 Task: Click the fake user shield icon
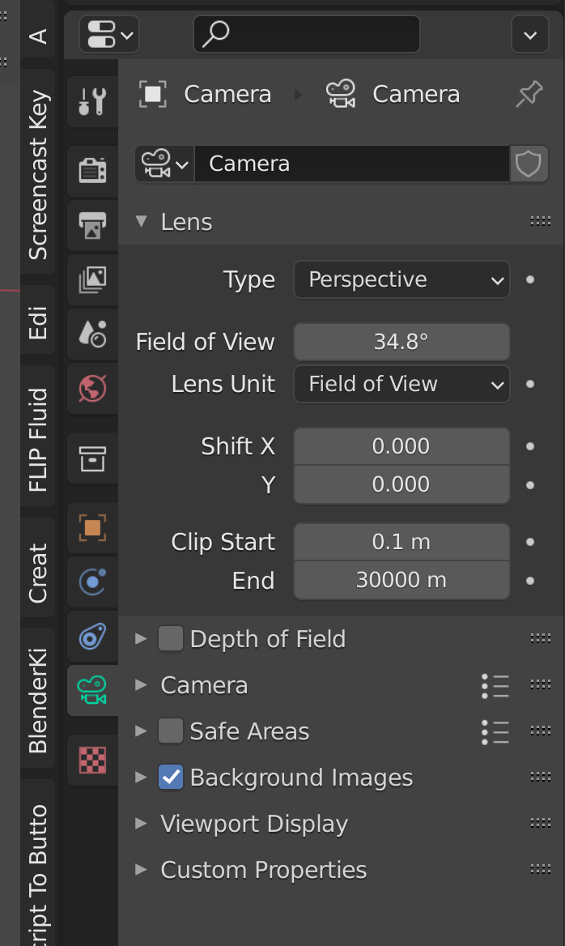click(x=529, y=164)
